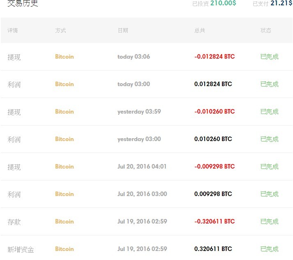Click 提现 in the yesterday 03:59 row
293x260 pixels.
[x=14, y=112]
